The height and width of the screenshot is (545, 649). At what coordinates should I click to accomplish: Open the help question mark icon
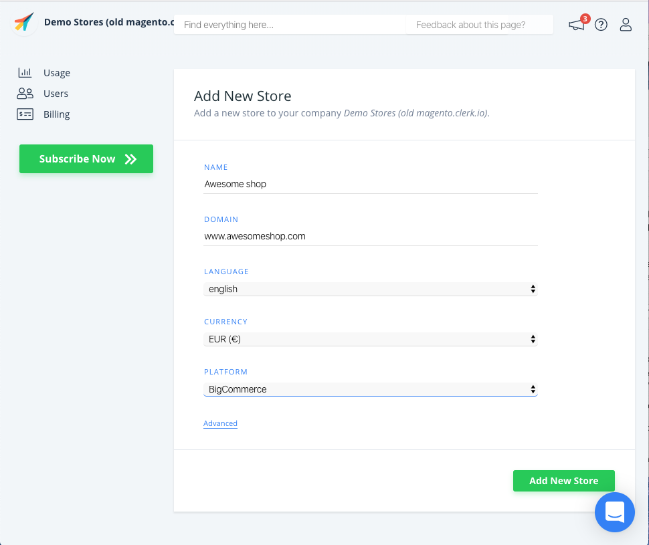pos(601,25)
